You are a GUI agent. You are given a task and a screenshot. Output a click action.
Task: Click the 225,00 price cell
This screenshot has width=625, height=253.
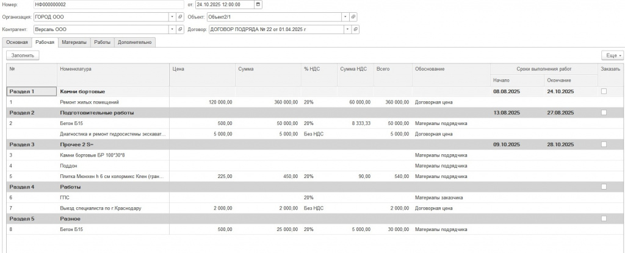203,176
